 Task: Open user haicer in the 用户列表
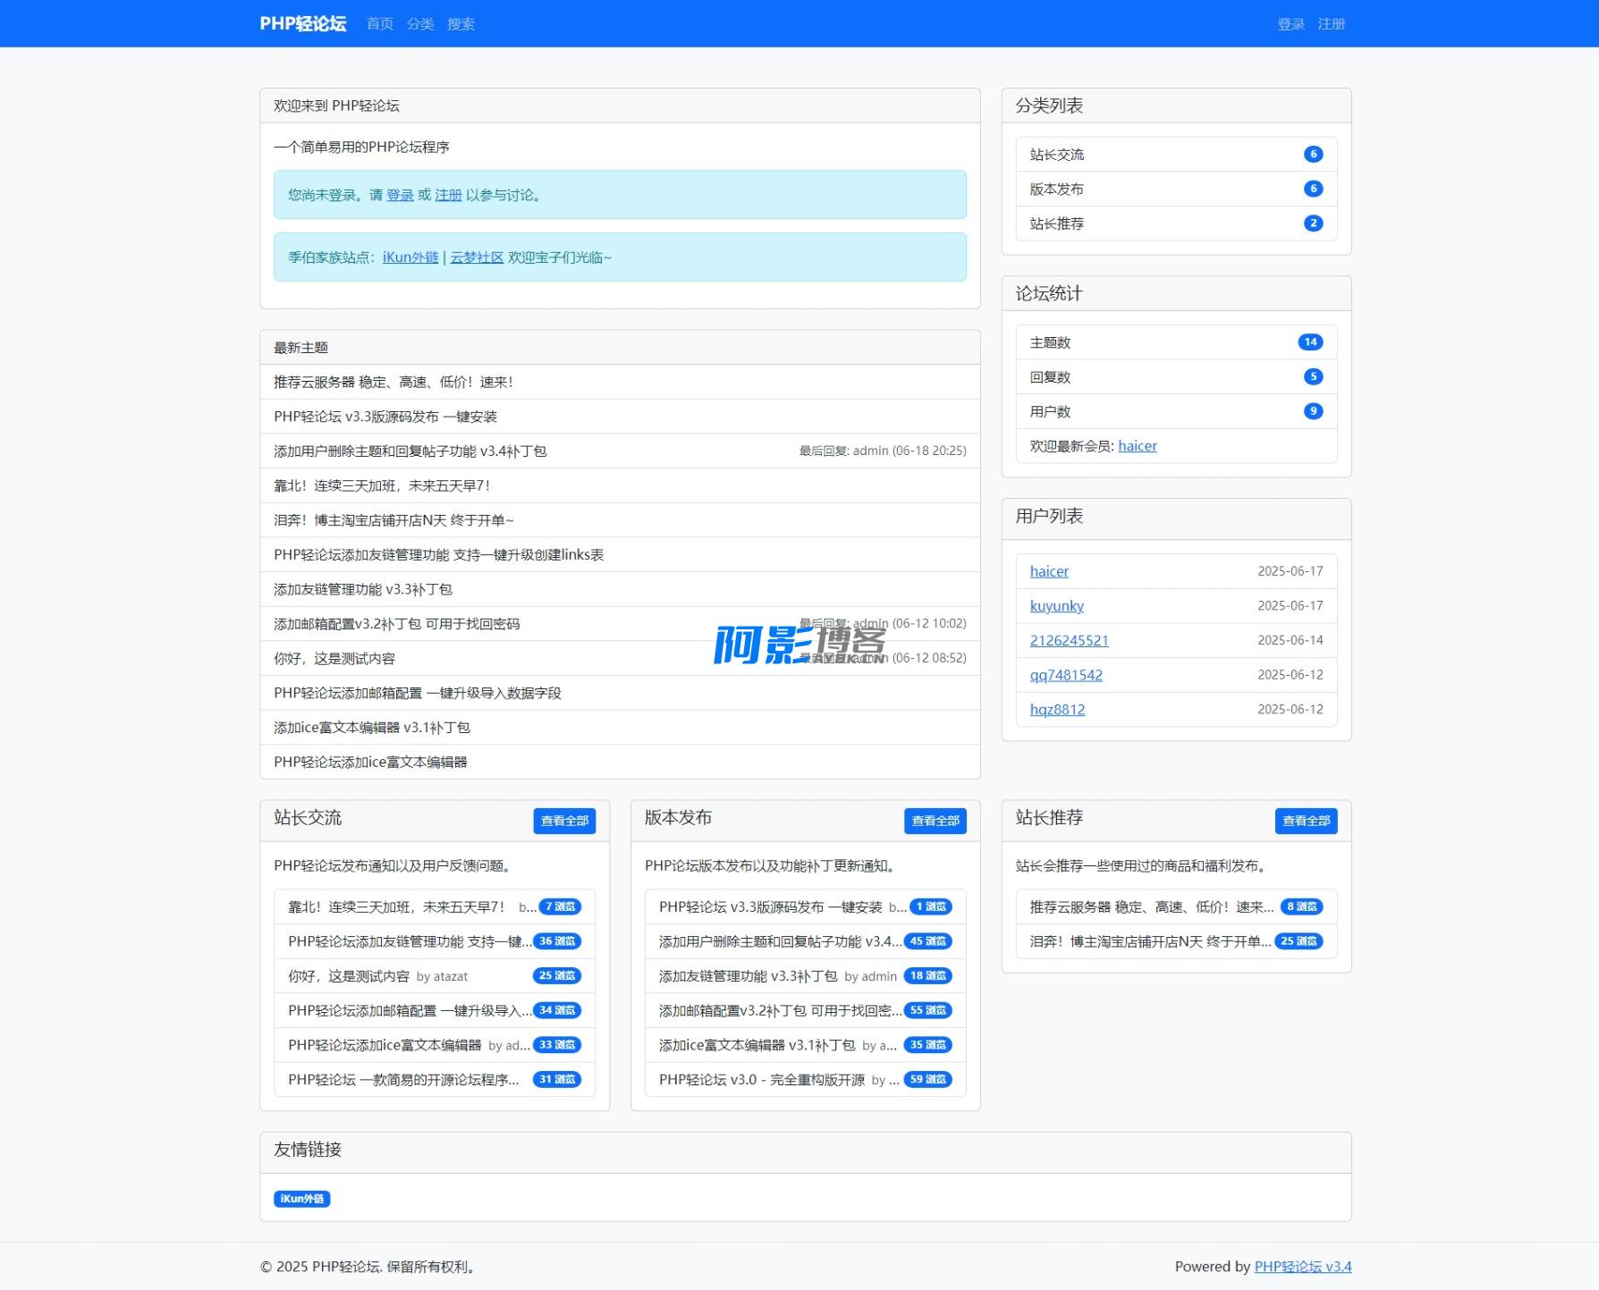point(1049,571)
